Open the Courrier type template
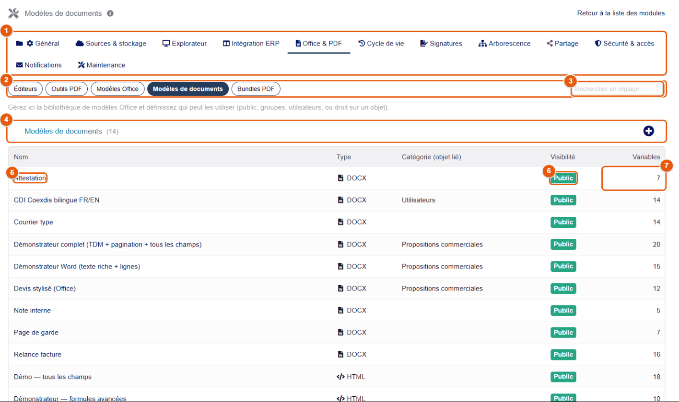Screen dimensions: 679x402 tap(34, 222)
